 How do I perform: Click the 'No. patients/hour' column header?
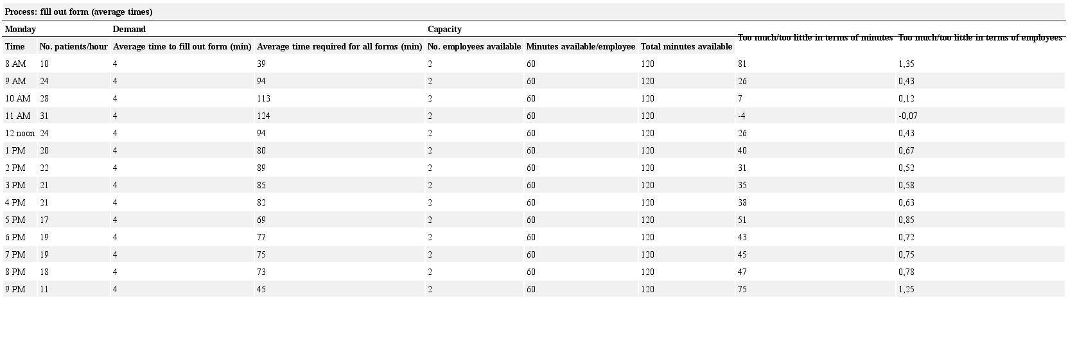(73, 47)
